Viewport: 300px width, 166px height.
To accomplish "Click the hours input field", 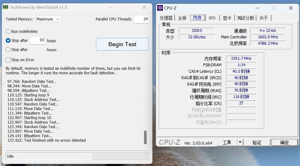I will pos(37,49).
